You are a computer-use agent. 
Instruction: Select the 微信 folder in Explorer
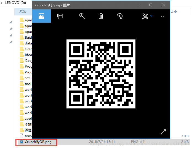point(28,130)
